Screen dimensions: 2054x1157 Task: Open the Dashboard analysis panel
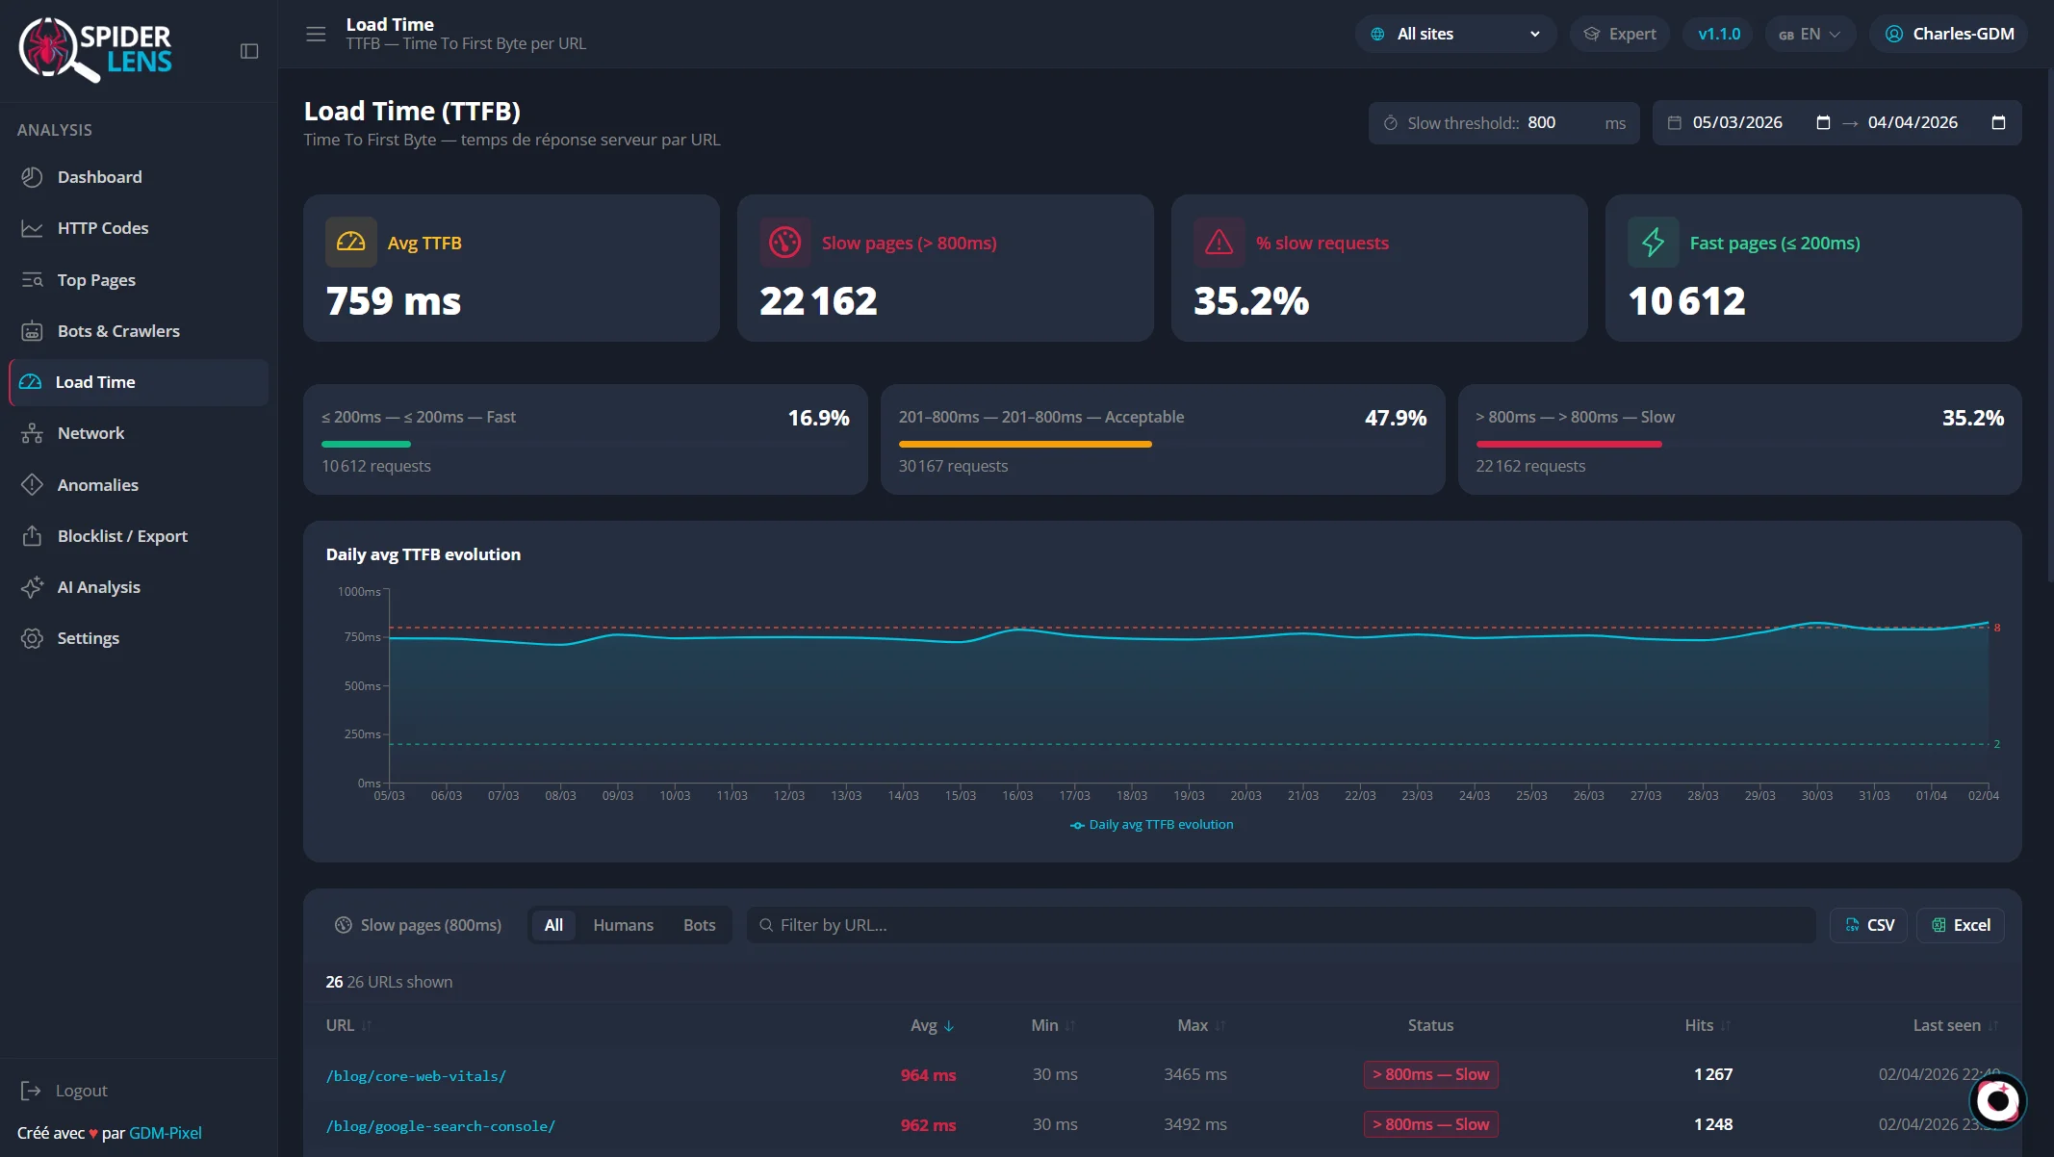100,177
